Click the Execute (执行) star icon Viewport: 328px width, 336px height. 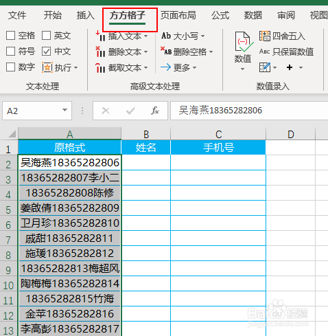click(x=47, y=67)
